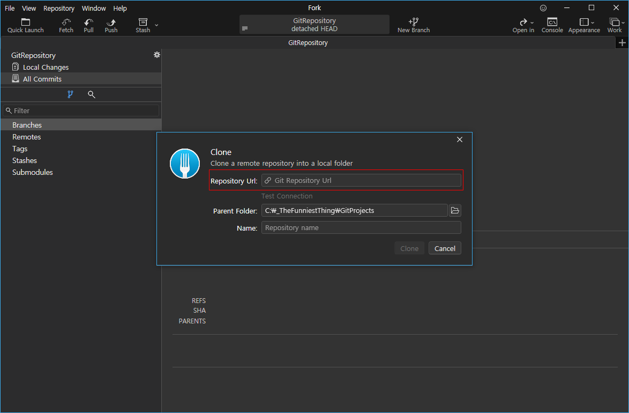Switch to branches view icon
The height and width of the screenshot is (413, 629).
[70, 94]
